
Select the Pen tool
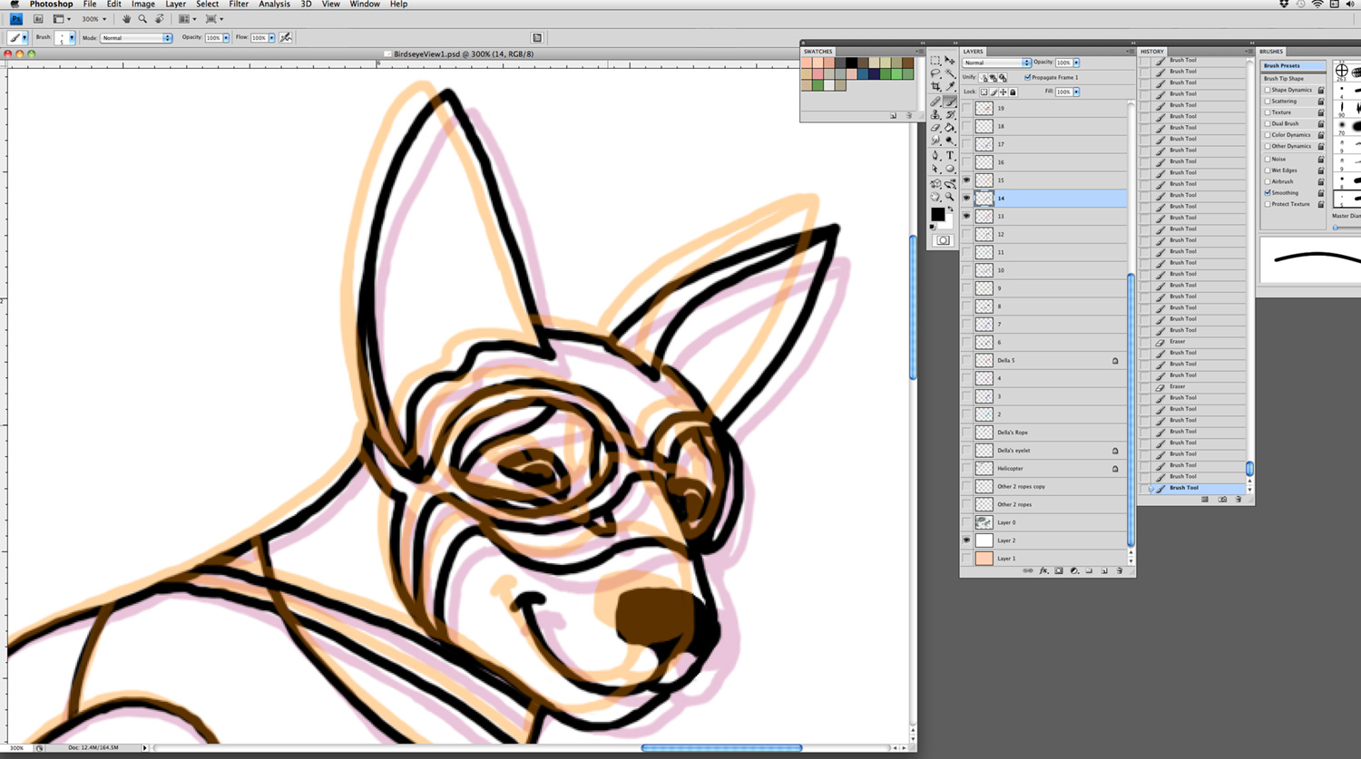point(935,155)
